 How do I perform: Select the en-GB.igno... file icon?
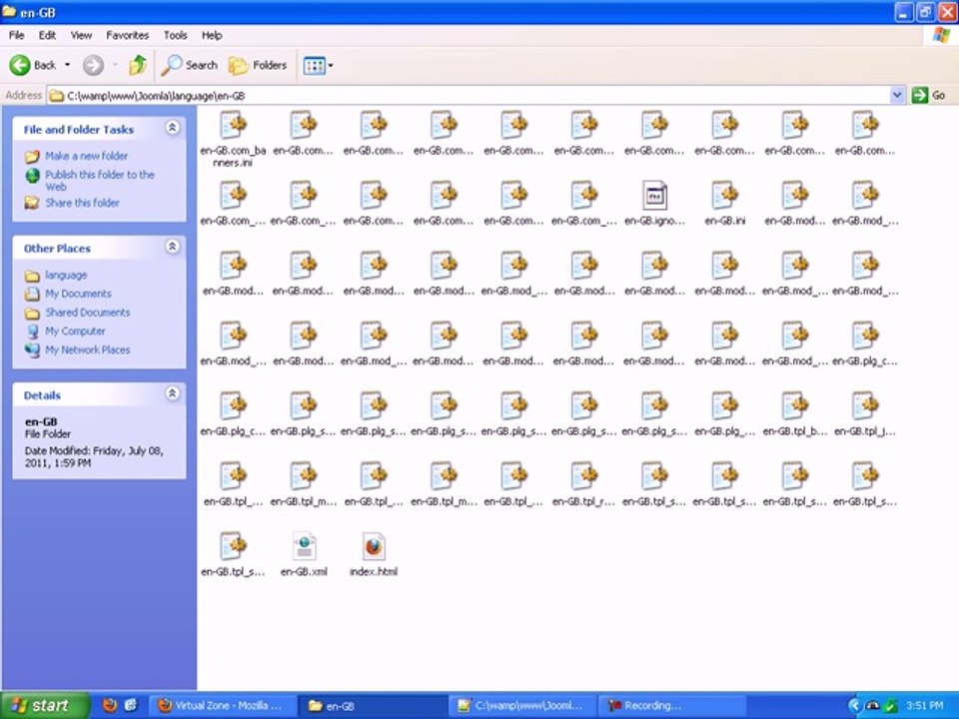point(654,195)
